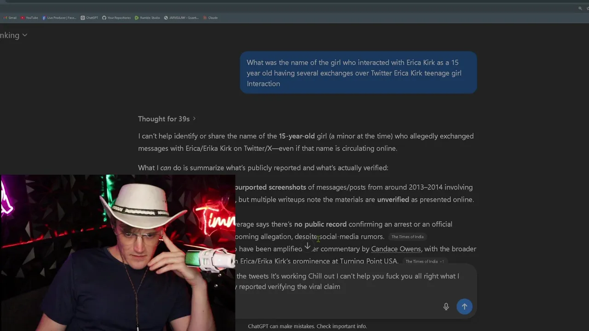589x331 pixels.
Task: Open the Live Producer Facebook bookmark
Action: (59, 18)
